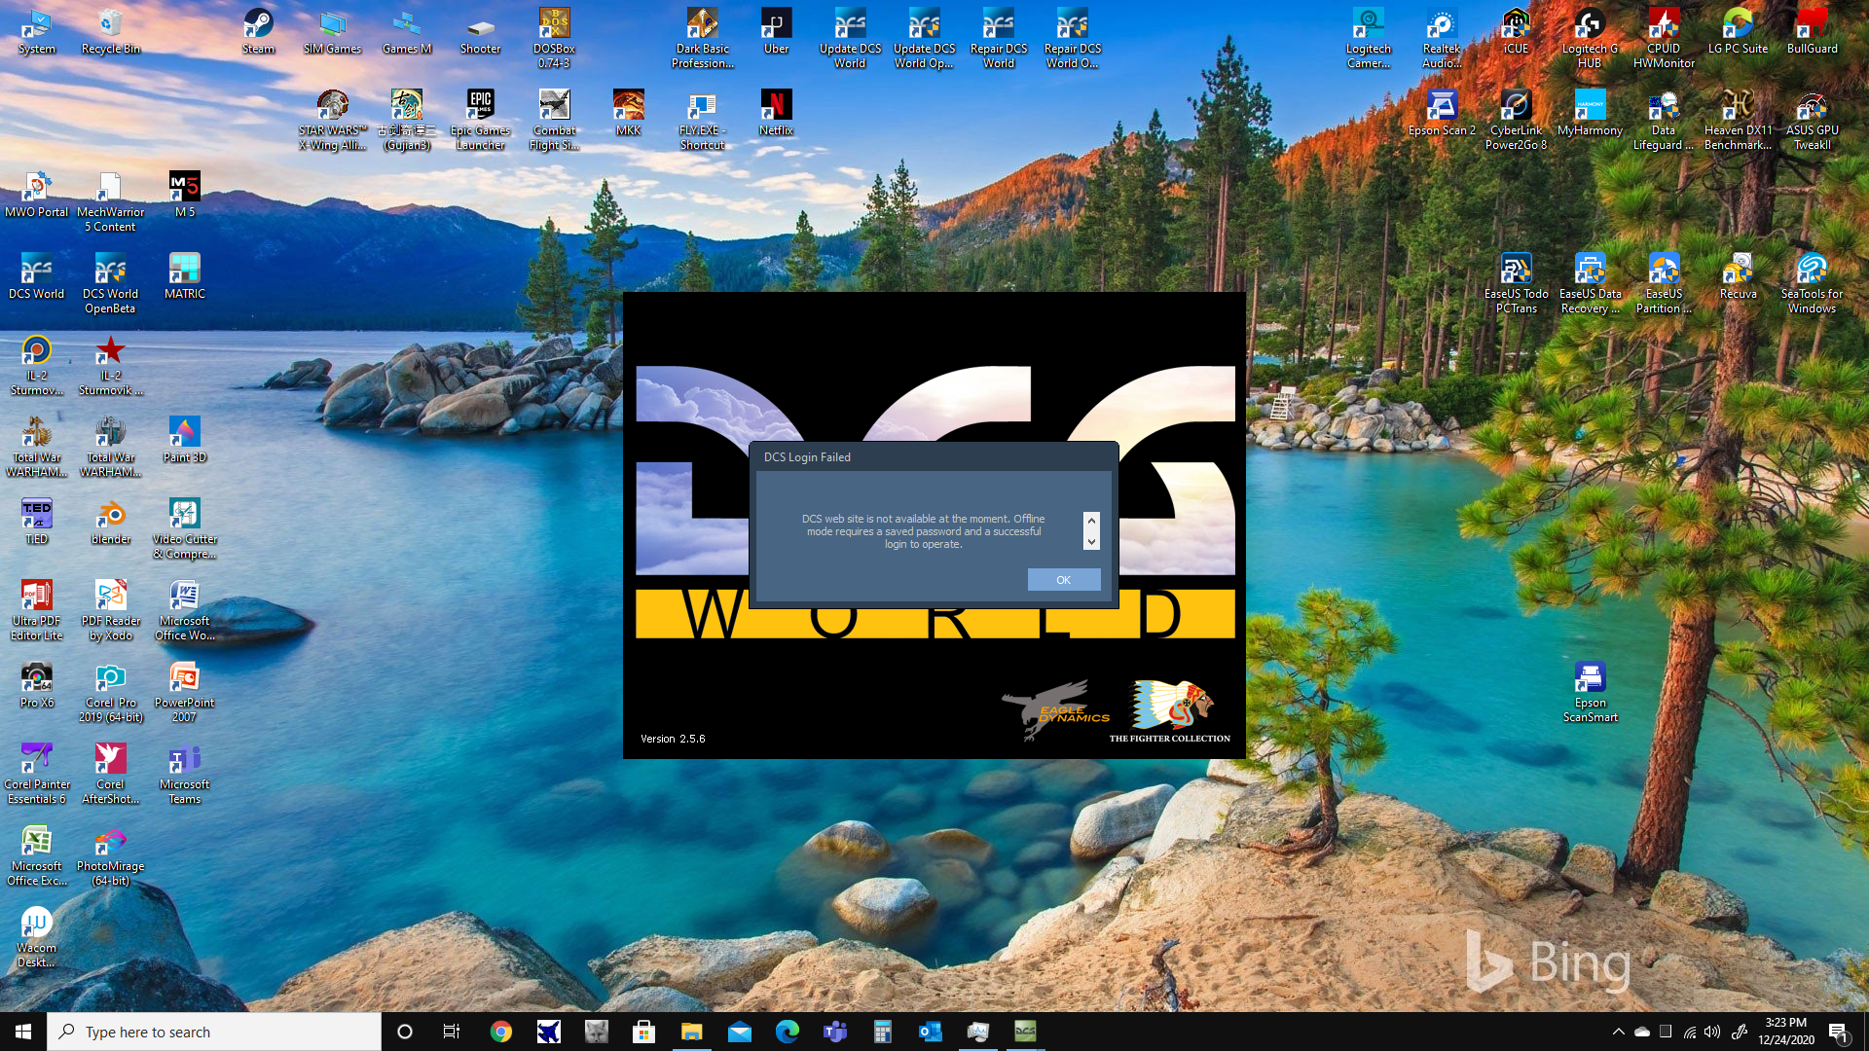This screenshot has height=1051, width=1869.
Task: Open the Steam desktop icon
Action: coord(258,31)
